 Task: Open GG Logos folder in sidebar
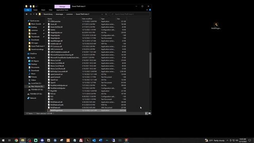[35, 43]
